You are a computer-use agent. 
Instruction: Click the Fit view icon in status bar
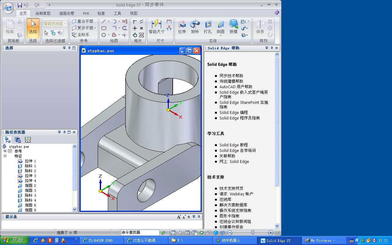coord(187,233)
